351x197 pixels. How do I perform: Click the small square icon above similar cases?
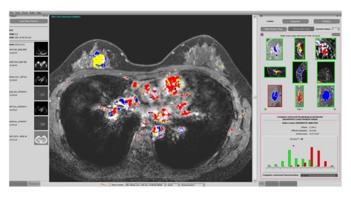pos(262,35)
